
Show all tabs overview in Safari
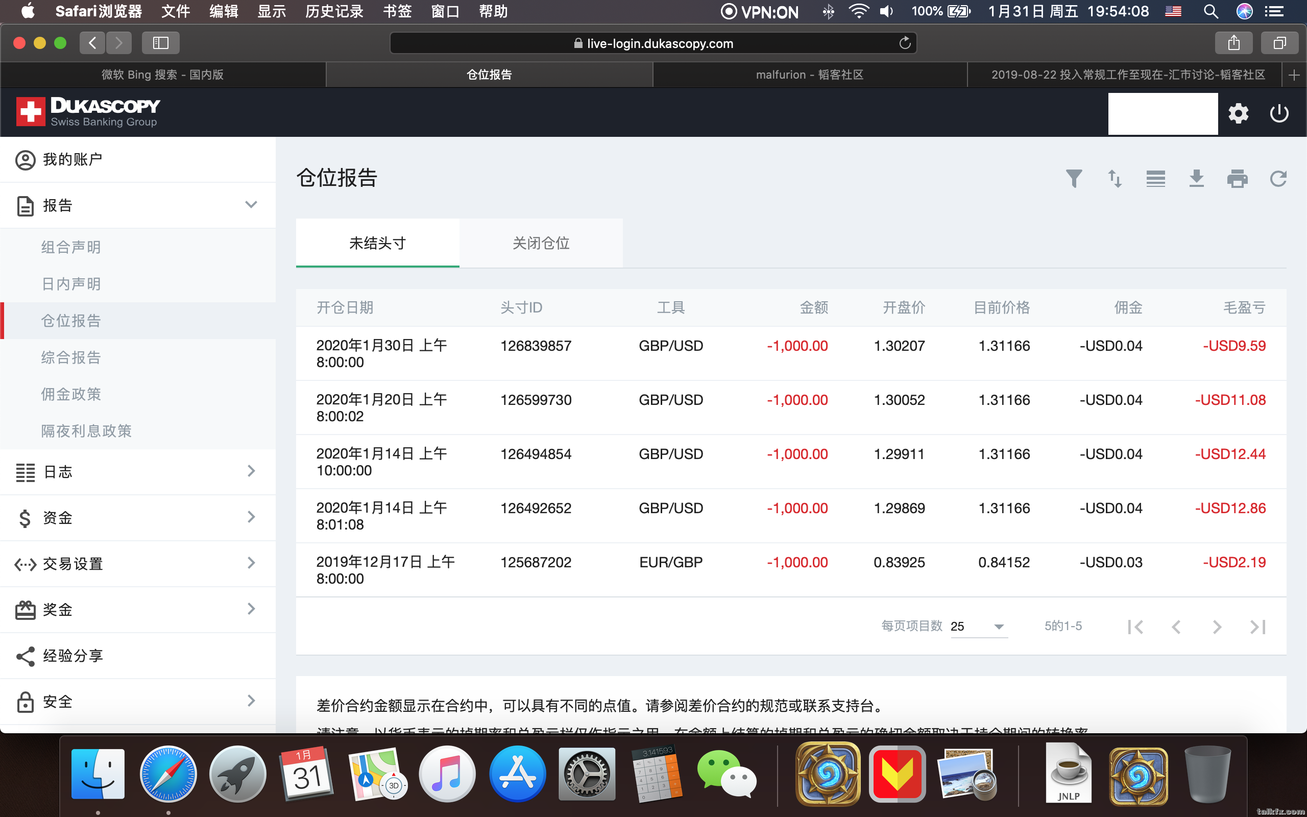pyautogui.click(x=1279, y=43)
